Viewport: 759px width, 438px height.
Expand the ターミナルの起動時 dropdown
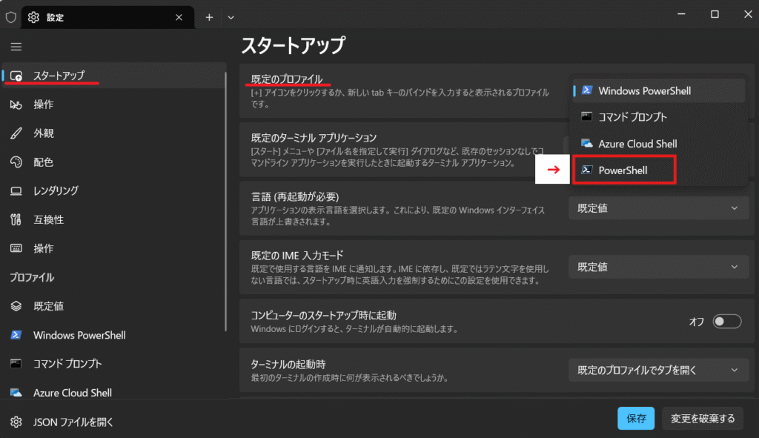pyautogui.click(x=659, y=371)
